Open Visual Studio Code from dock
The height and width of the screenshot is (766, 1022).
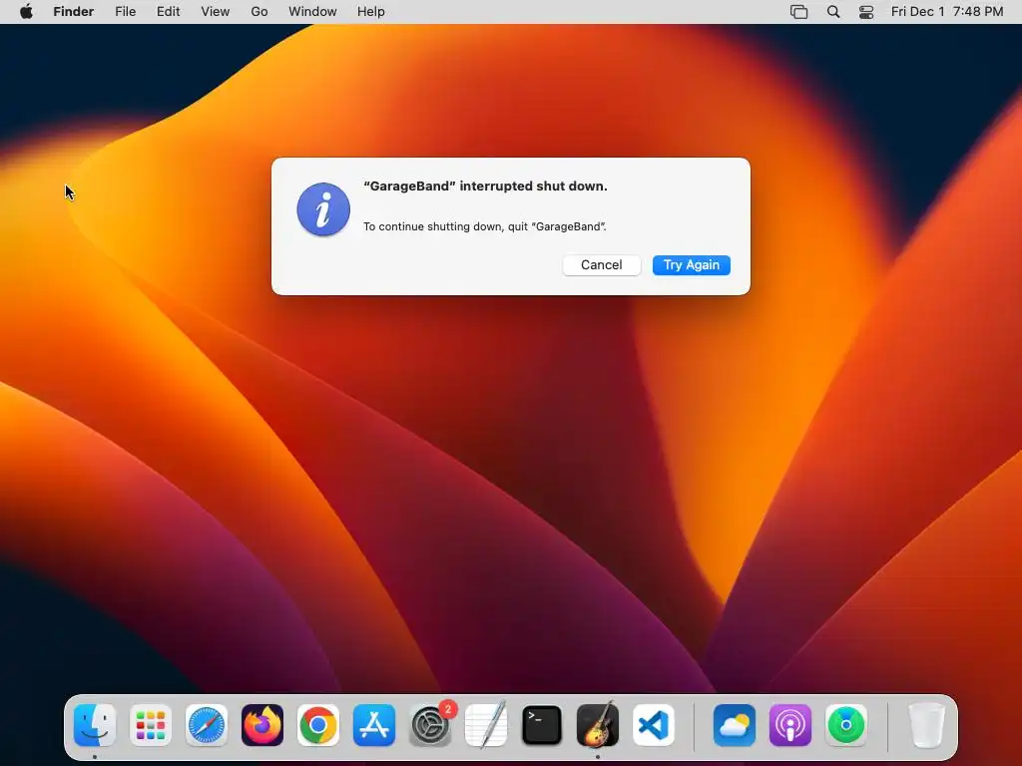[x=654, y=725]
